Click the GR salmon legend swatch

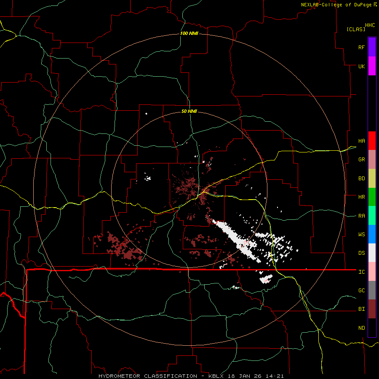372,159
